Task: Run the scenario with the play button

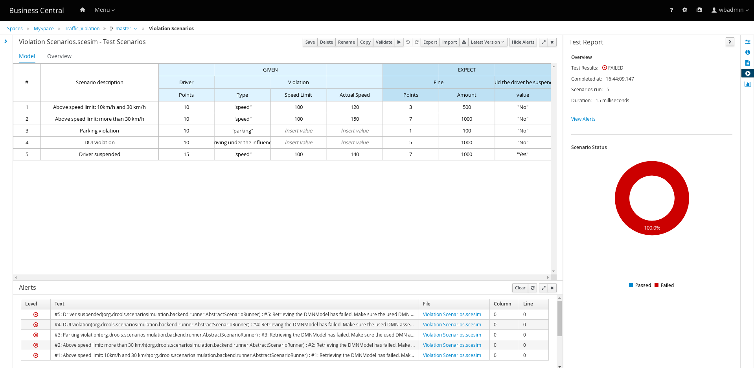Action: [x=399, y=42]
